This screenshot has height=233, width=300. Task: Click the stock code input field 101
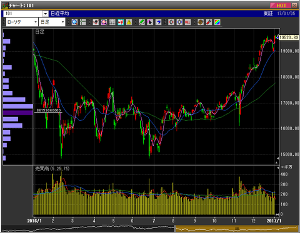coord(23,14)
